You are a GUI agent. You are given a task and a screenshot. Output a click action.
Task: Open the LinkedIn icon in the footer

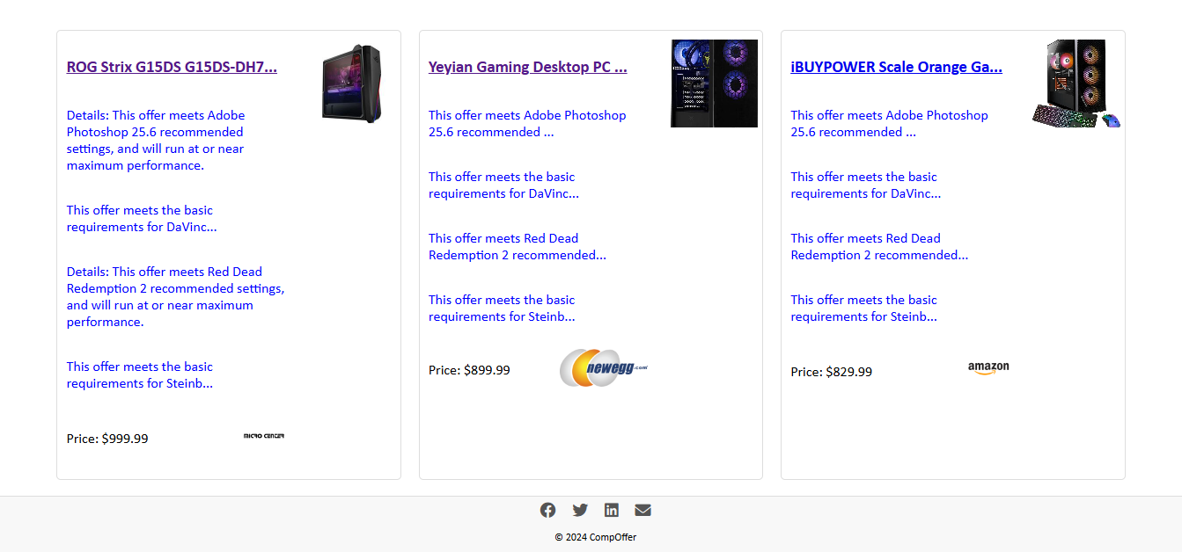tap(612, 510)
